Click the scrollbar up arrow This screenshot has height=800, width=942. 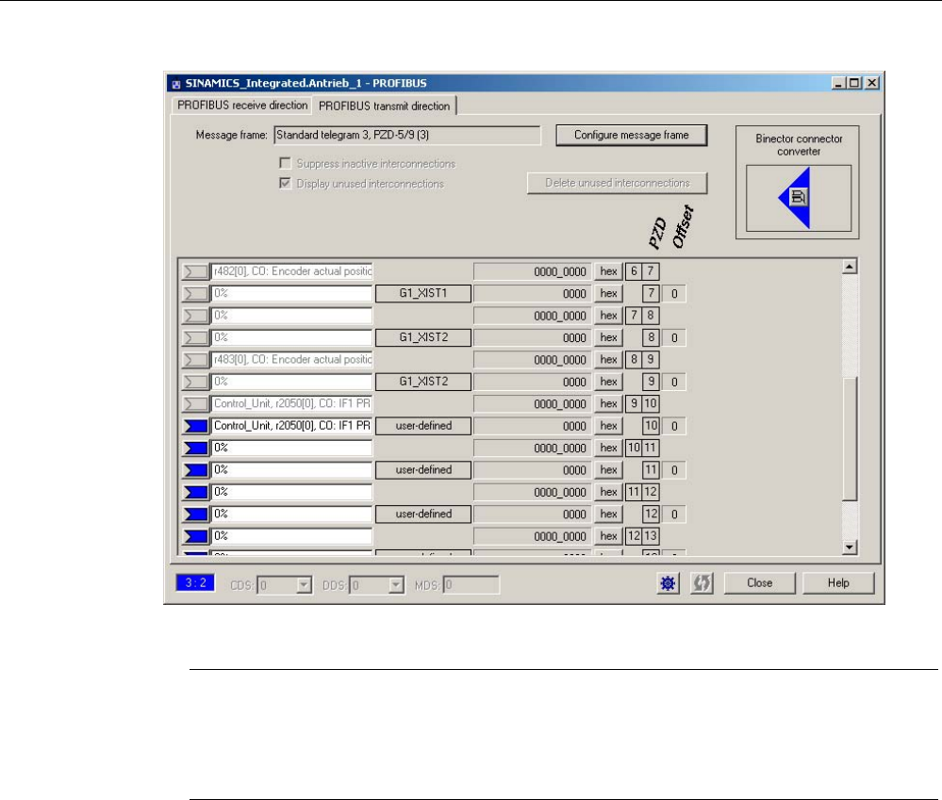(850, 267)
